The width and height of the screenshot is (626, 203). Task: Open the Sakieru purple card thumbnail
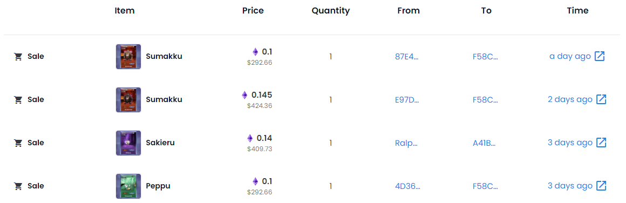click(128, 143)
